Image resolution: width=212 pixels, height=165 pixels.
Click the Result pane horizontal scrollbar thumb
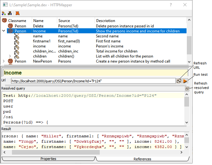[56, 152]
